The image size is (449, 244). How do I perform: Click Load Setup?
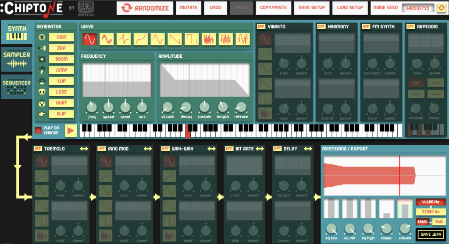pyautogui.click(x=350, y=8)
